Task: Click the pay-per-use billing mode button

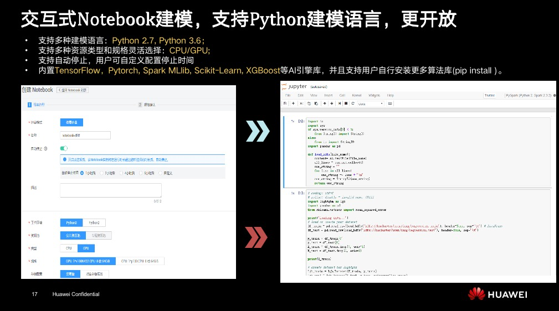Action: [71, 122]
